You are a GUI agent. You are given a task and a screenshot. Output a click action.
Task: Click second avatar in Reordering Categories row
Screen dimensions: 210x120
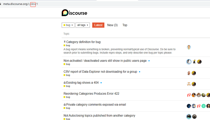[194, 95]
